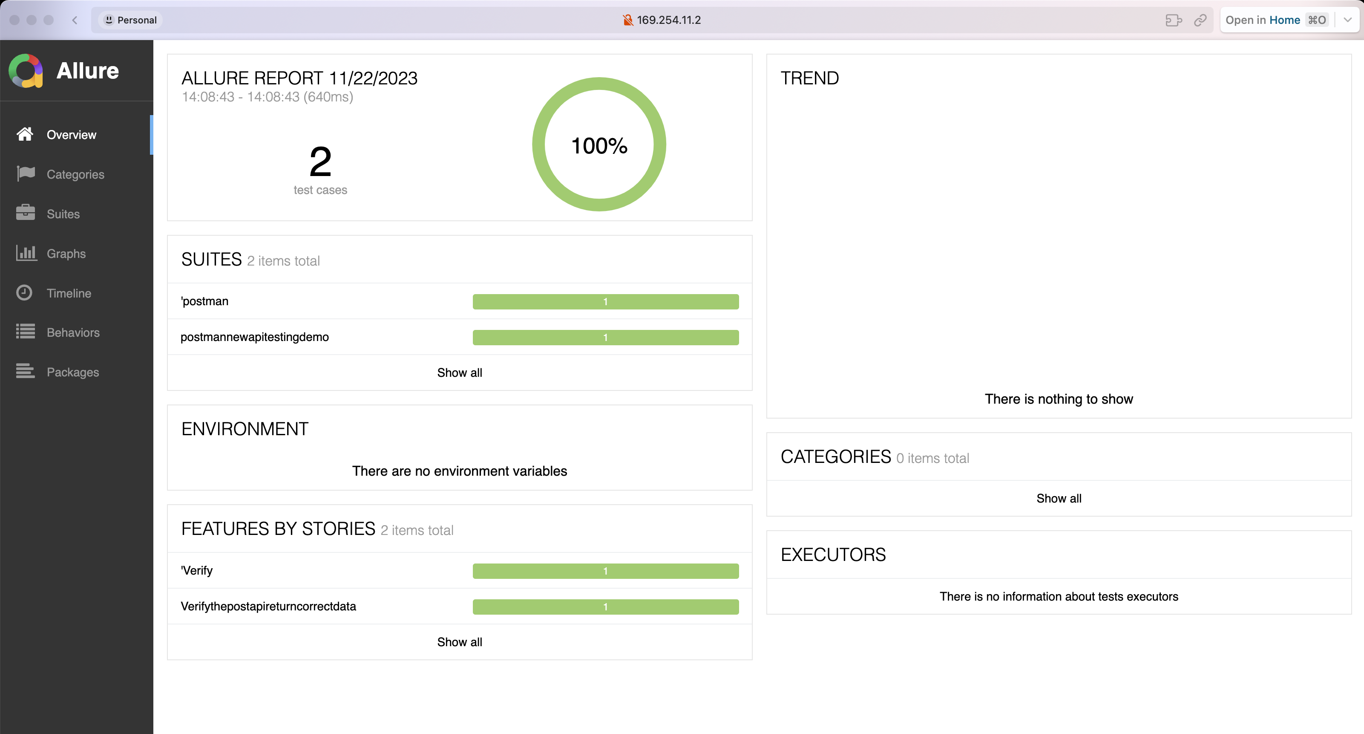This screenshot has width=1364, height=734.
Task: Click the Behaviors list icon
Action: [26, 332]
